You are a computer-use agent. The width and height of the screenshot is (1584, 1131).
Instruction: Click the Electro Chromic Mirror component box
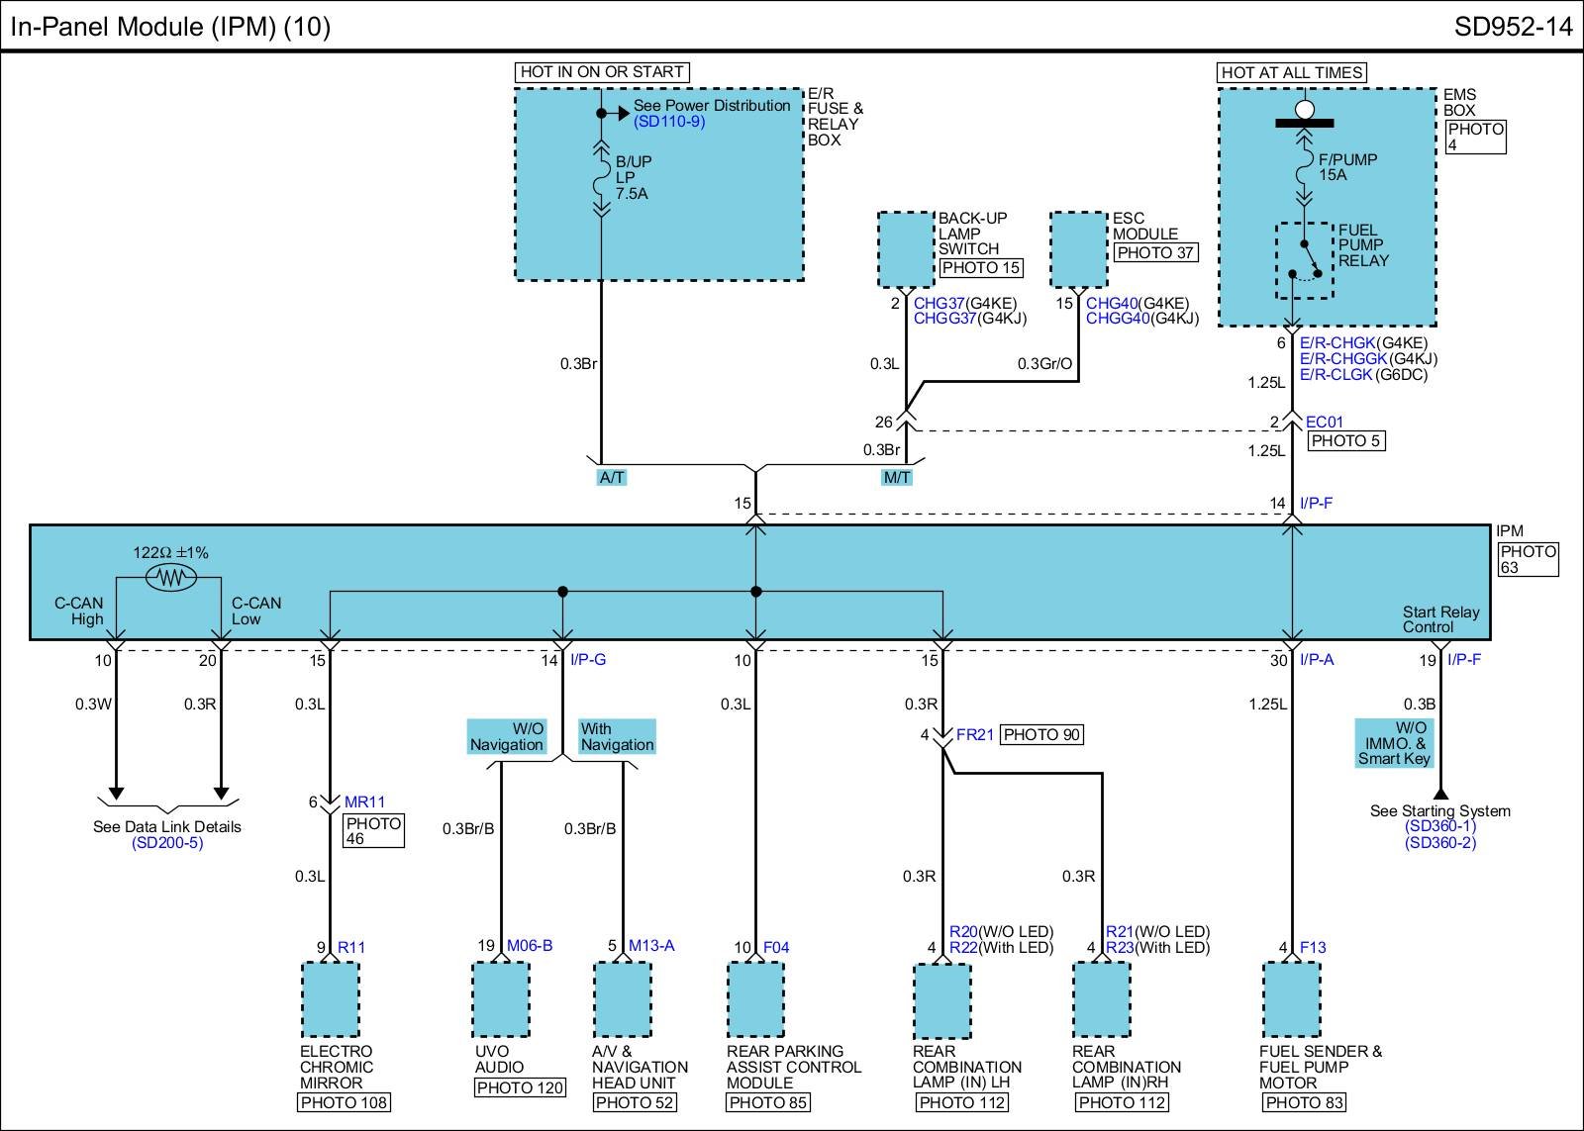click(330, 999)
